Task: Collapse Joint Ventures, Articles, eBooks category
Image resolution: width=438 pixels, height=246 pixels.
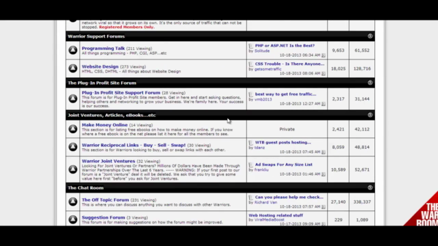Action: tap(370, 115)
